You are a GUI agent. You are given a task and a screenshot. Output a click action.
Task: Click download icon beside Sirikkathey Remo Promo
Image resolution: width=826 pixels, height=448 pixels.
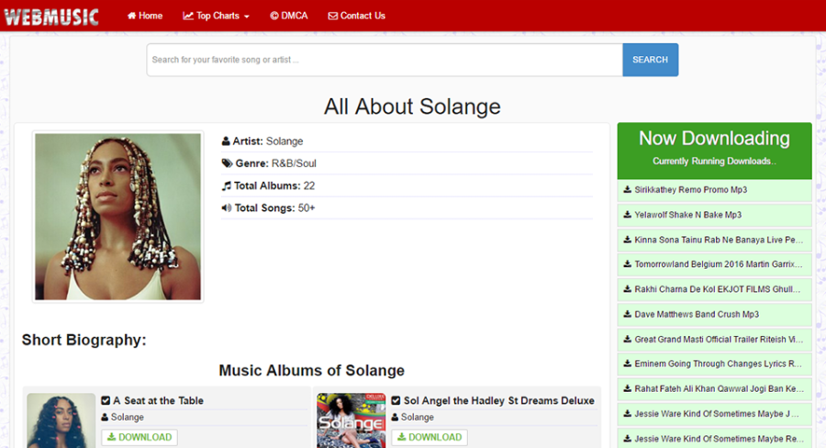click(628, 189)
